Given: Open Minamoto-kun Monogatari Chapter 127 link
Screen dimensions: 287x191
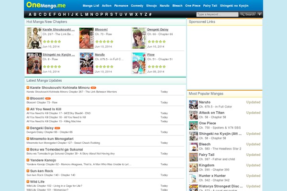Looking at the screenshot, I should [63, 143].
